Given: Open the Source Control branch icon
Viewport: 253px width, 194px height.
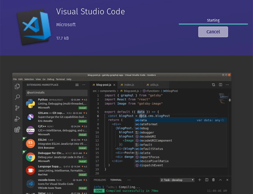Looking at the screenshot, I should (17, 108).
